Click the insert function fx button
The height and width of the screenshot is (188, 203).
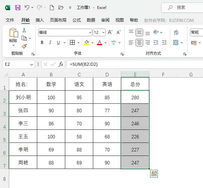[61, 64]
